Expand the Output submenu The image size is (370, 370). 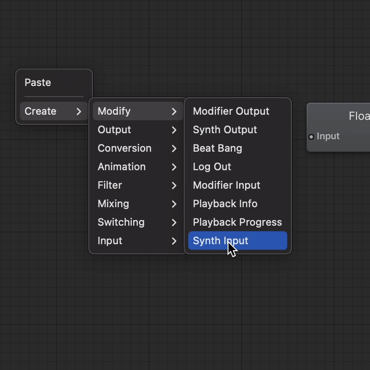click(137, 130)
